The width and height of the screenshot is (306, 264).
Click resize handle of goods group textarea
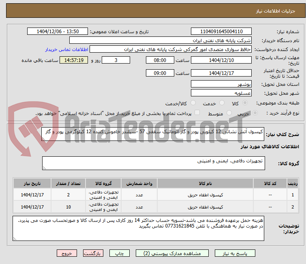tap(44, 168)
